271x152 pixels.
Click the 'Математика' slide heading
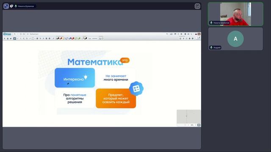pos(95,62)
